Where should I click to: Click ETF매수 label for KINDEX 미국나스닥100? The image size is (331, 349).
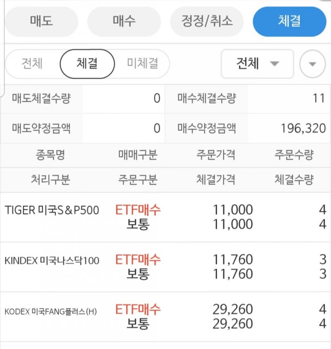pos(138,259)
